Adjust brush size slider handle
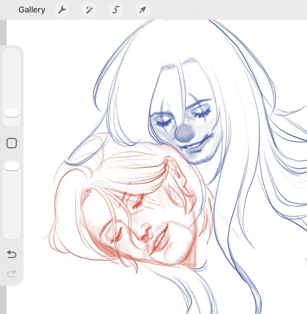This screenshot has width=307, height=314. [12, 113]
